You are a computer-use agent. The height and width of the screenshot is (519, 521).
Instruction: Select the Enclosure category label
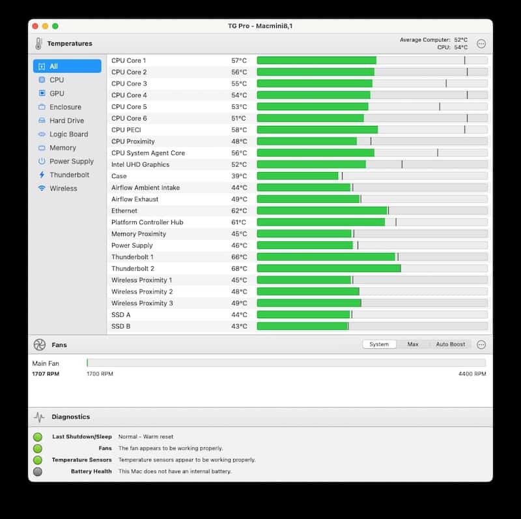click(x=66, y=107)
